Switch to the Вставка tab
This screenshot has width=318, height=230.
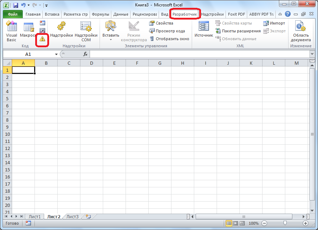click(x=52, y=14)
